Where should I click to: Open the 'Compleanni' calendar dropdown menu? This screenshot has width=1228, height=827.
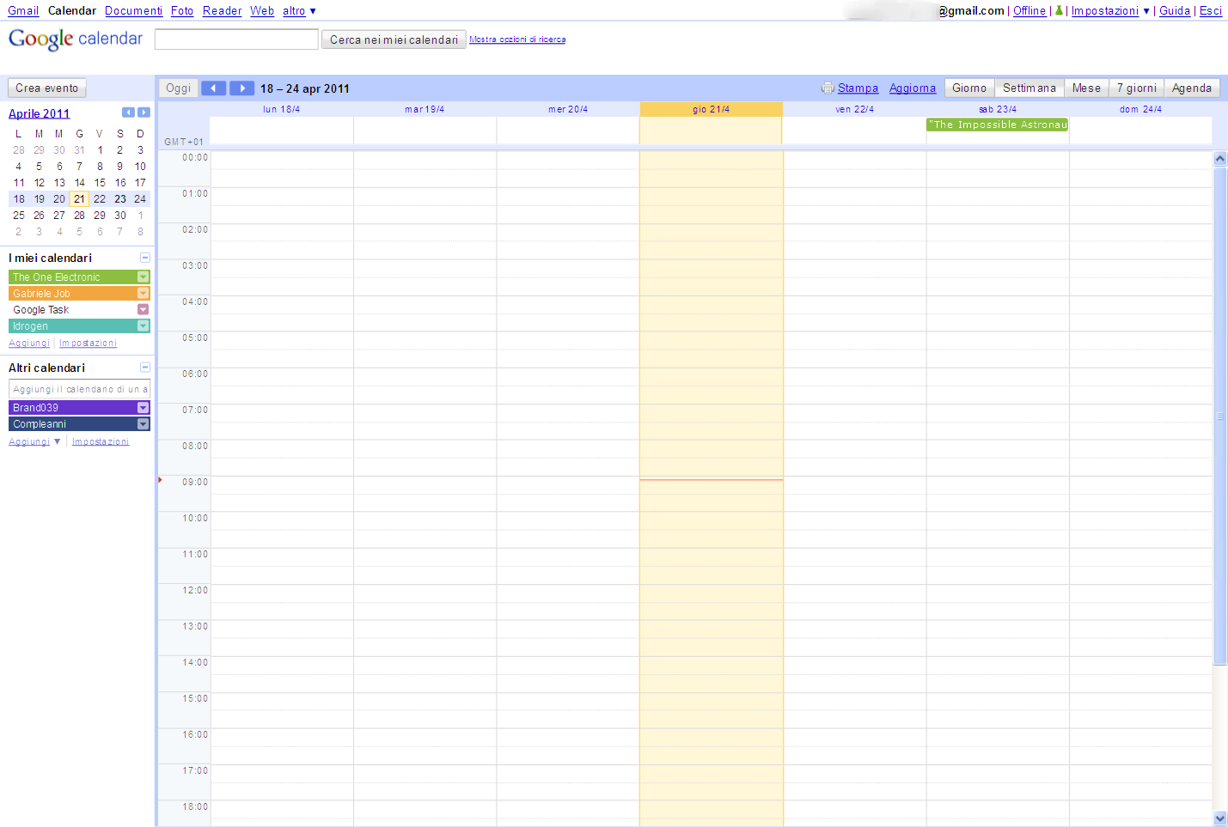pos(143,423)
